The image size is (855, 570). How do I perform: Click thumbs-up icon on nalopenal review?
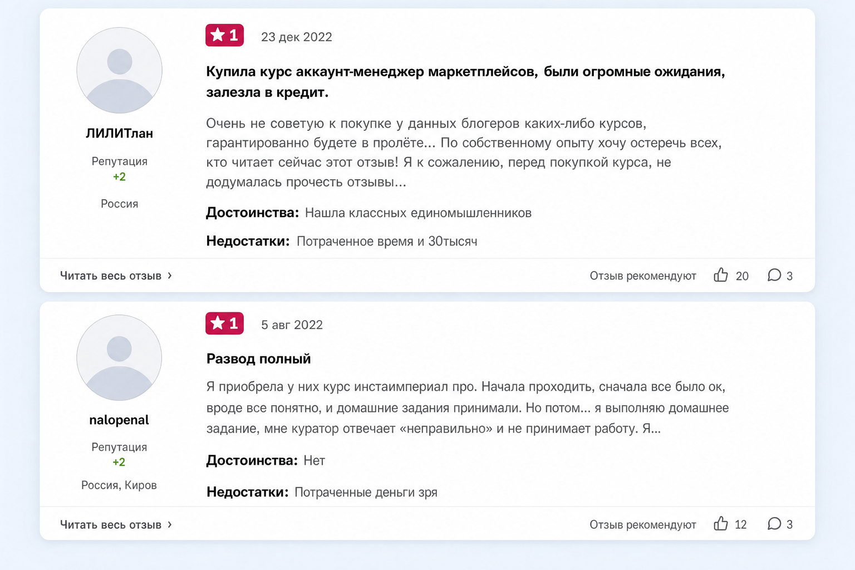(721, 524)
